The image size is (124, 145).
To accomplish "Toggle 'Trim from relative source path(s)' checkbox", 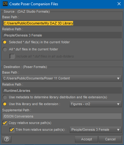I will point(12,130).
